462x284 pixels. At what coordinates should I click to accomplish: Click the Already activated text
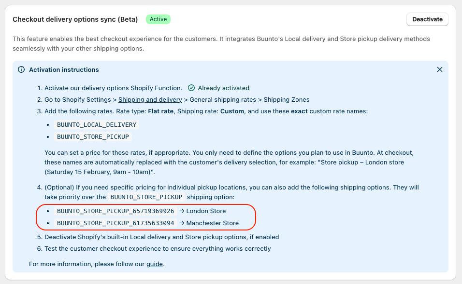(x=224, y=88)
